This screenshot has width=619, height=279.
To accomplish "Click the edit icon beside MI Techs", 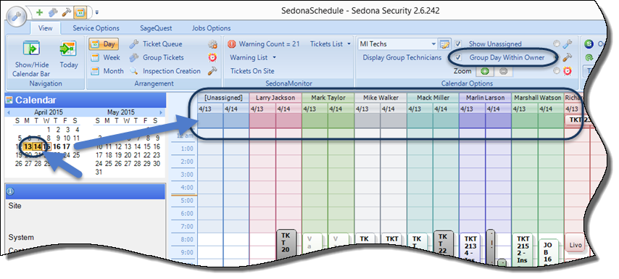I will (445, 43).
